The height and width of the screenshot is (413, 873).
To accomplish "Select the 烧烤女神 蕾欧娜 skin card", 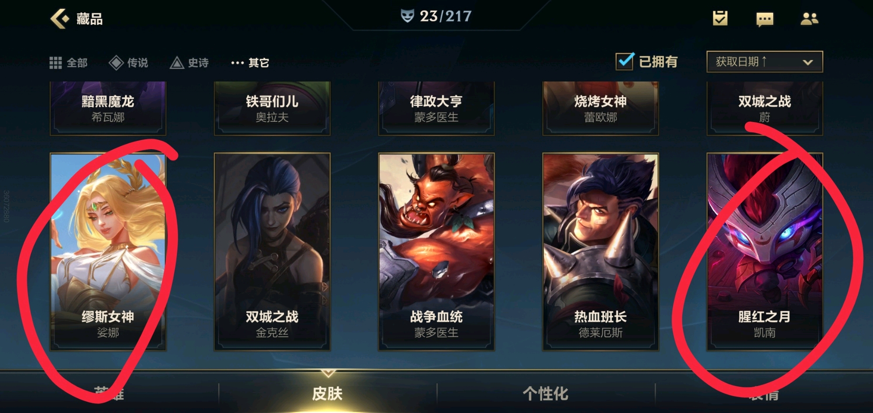I will [600, 108].
